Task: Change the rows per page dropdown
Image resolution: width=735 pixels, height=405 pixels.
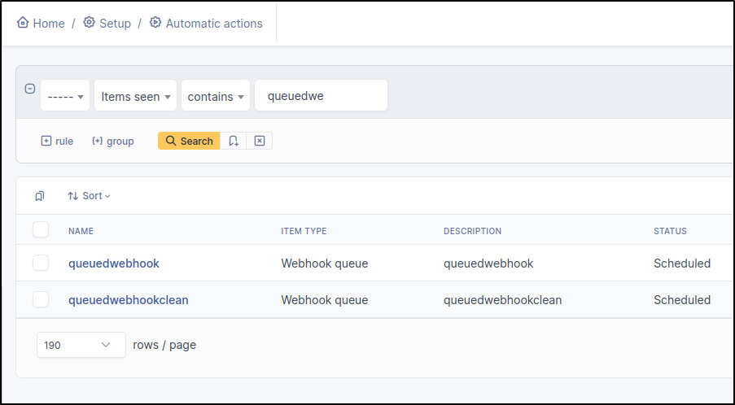Action: click(x=81, y=345)
